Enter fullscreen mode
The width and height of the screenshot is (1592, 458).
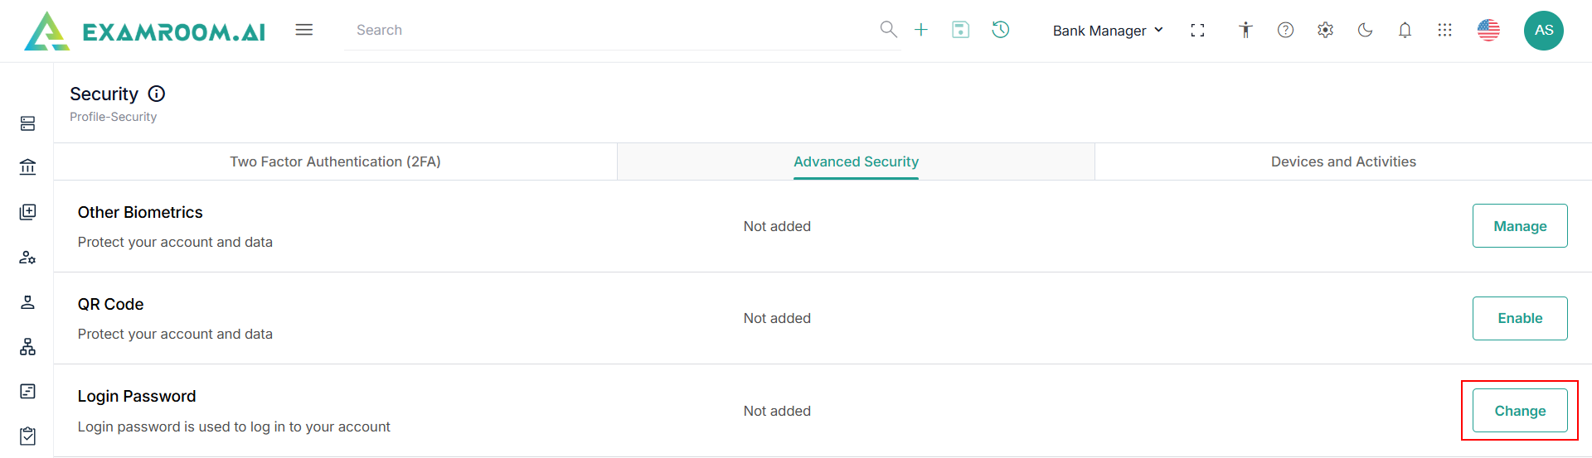pos(1197,31)
